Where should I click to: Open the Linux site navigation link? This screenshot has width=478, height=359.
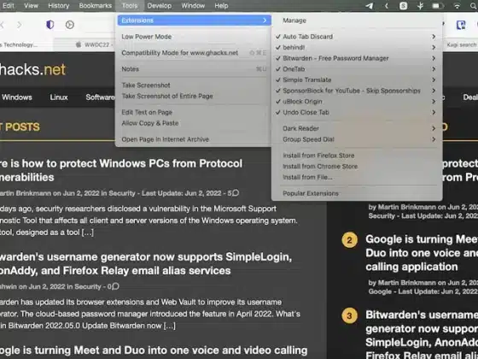click(59, 97)
